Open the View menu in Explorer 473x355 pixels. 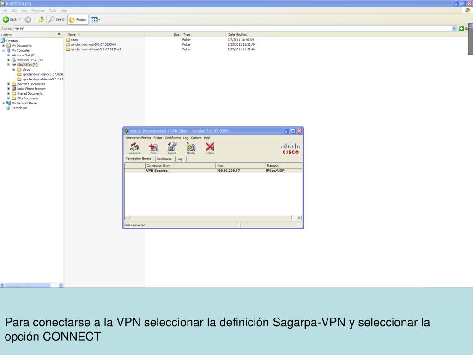pyautogui.click(x=24, y=10)
